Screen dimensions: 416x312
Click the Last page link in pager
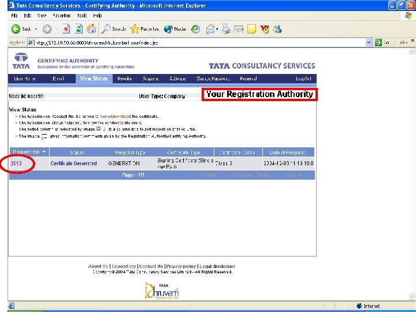click(294, 175)
